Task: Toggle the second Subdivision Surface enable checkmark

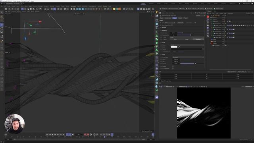Action: [x=226, y=27]
